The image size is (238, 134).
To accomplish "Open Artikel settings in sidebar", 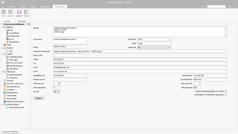I will tap(9, 45).
